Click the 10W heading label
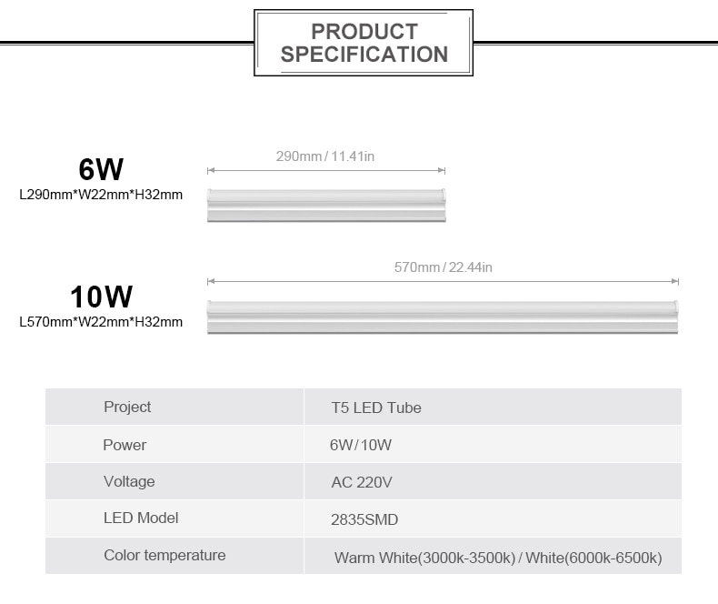Screen dimensions: 718x604 101,297
